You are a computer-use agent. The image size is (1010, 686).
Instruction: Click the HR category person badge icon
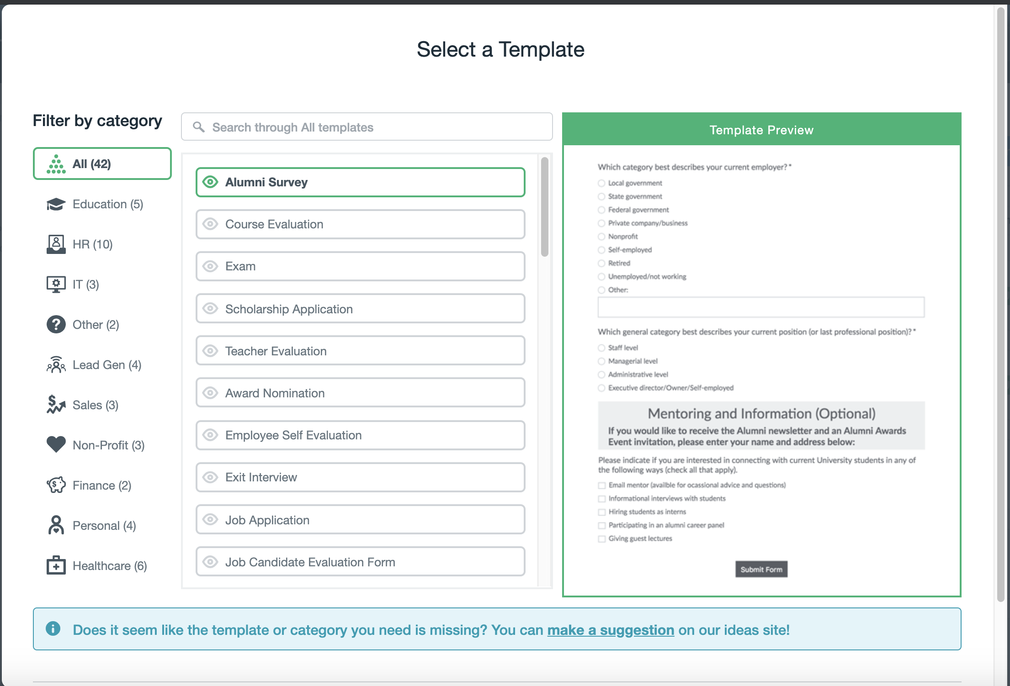(x=56, y=244)
